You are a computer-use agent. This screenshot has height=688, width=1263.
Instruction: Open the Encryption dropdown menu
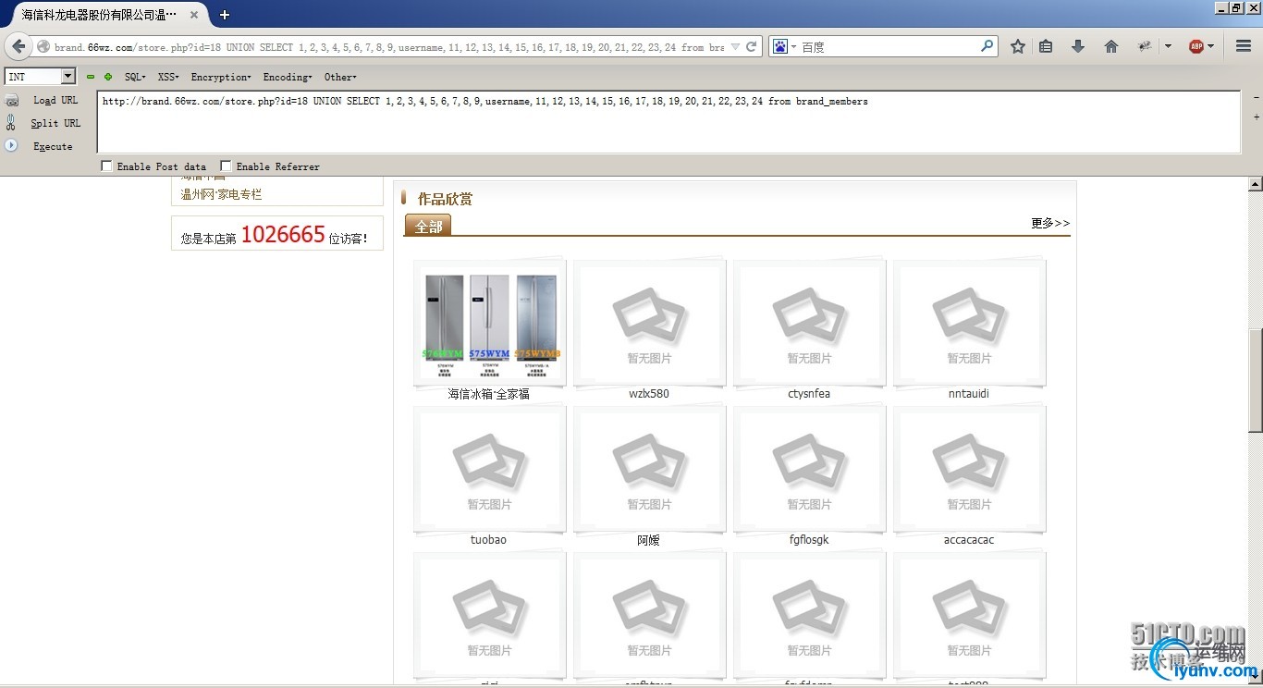pyautogui.click(x=221, y=77)
